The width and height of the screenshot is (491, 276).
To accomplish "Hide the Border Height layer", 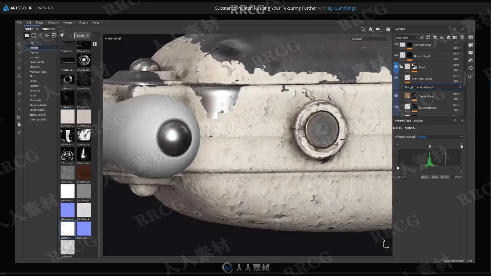I will click(x=396, y=55).
